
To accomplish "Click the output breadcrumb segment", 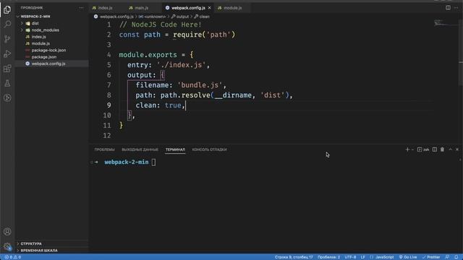I will pyautogui.click(x=182, y=17).
